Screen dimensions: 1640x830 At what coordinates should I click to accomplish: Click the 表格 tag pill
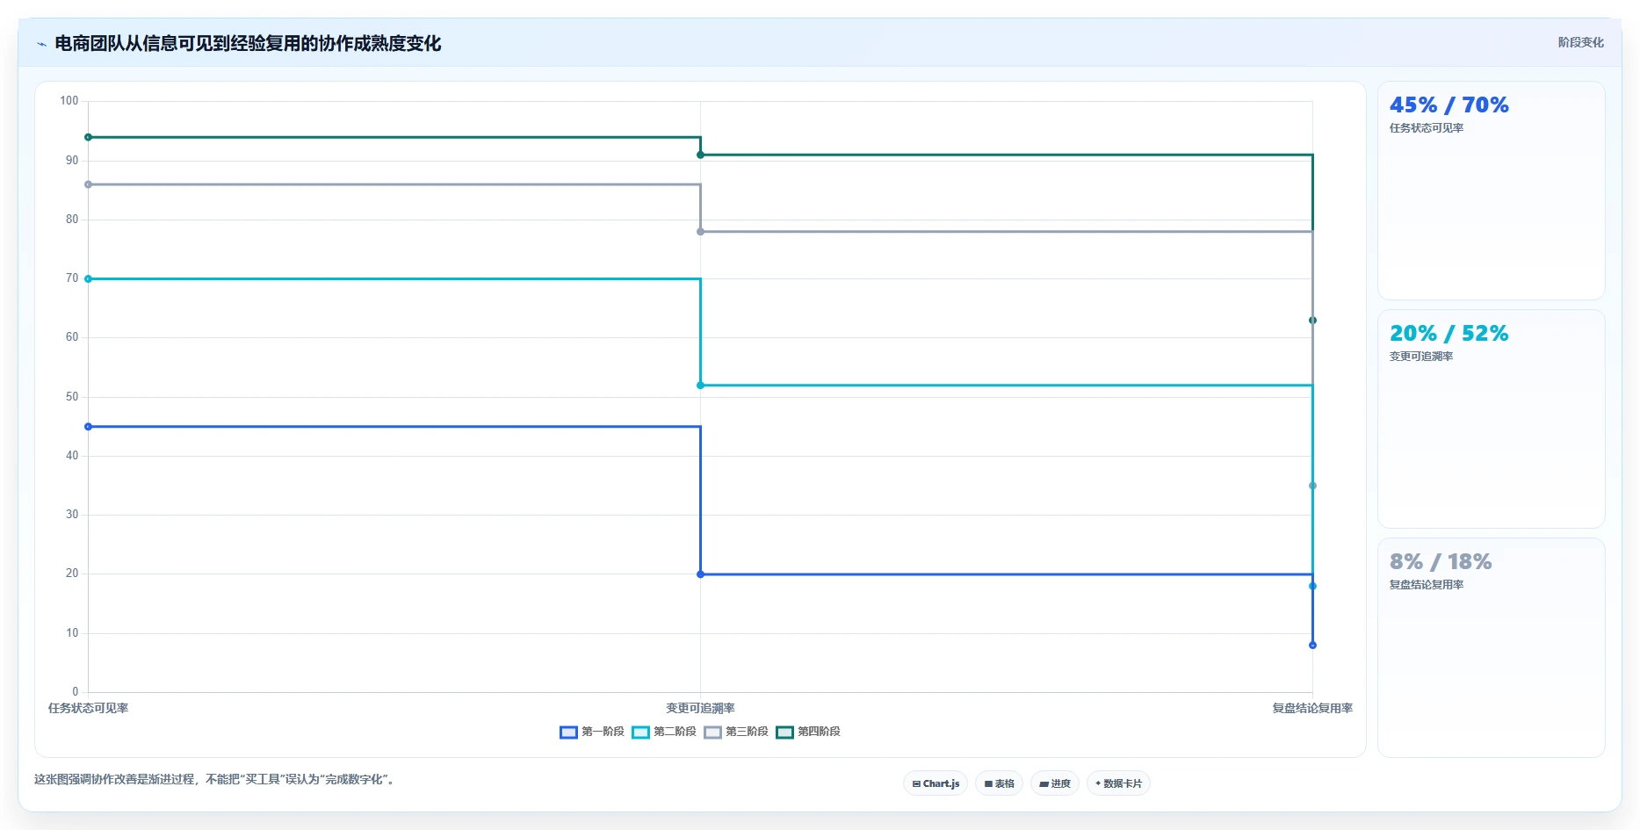pos(999,783)
